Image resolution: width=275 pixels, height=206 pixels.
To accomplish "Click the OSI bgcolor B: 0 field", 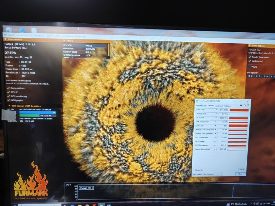I will [265, 77].
